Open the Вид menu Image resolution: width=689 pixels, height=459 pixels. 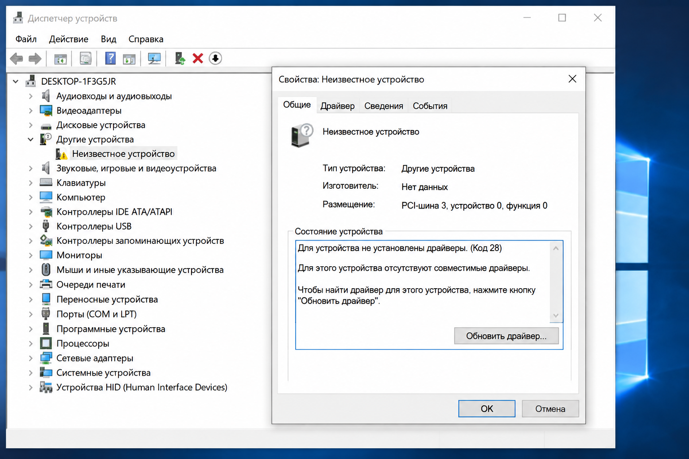pos(109,39)
